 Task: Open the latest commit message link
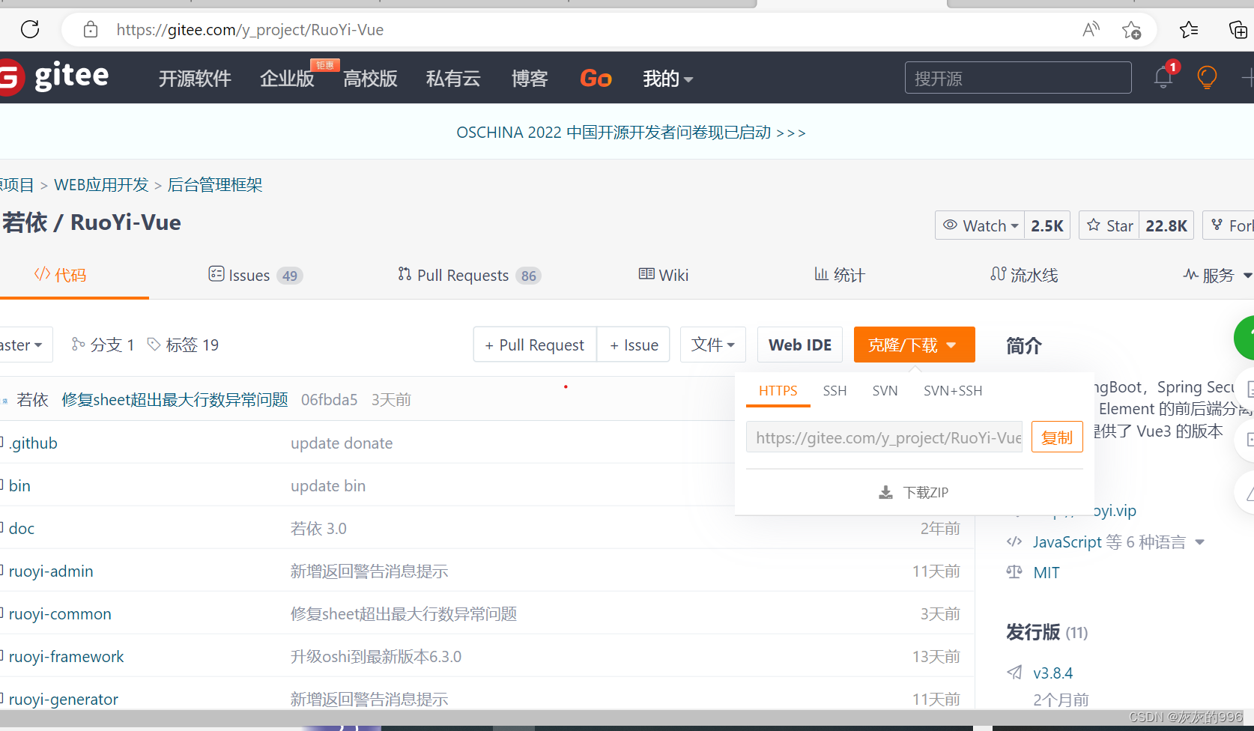175,399
